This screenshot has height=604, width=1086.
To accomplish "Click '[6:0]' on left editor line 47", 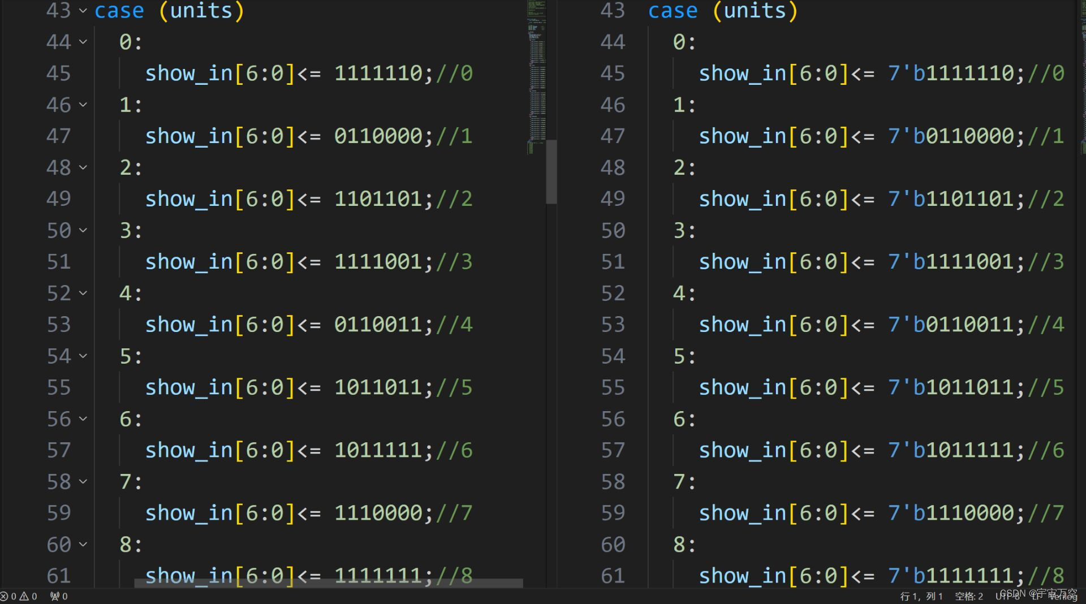I will (265, 136).
